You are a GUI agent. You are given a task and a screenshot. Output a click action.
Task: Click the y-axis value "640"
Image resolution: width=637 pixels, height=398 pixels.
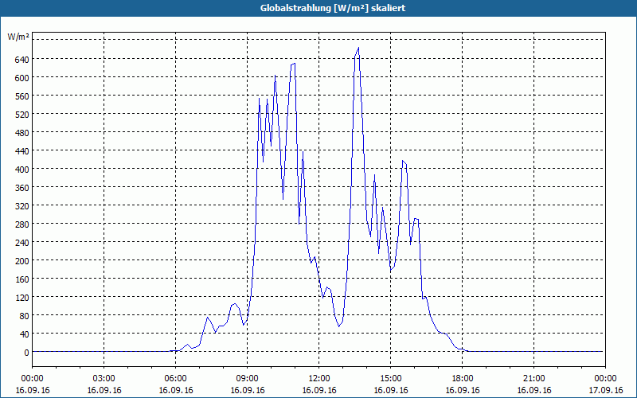click(x=22, y=60)
